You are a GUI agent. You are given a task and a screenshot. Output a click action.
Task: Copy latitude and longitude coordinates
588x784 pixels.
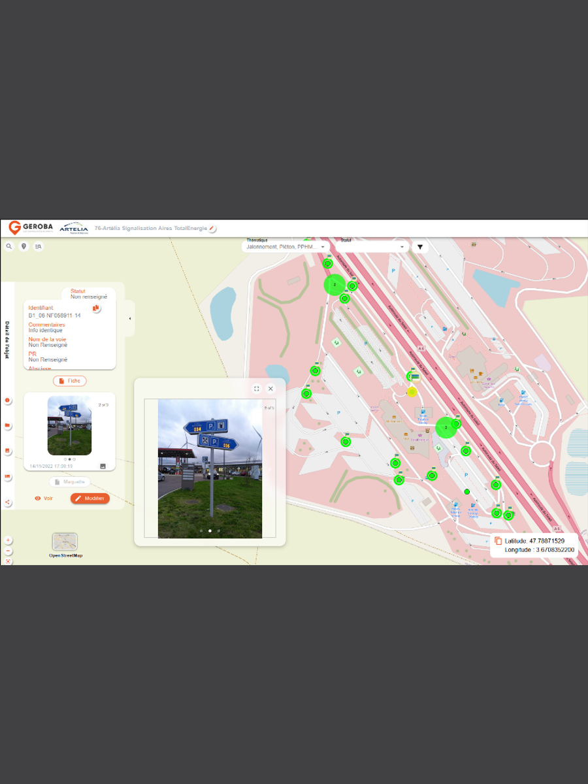[498, 541]
